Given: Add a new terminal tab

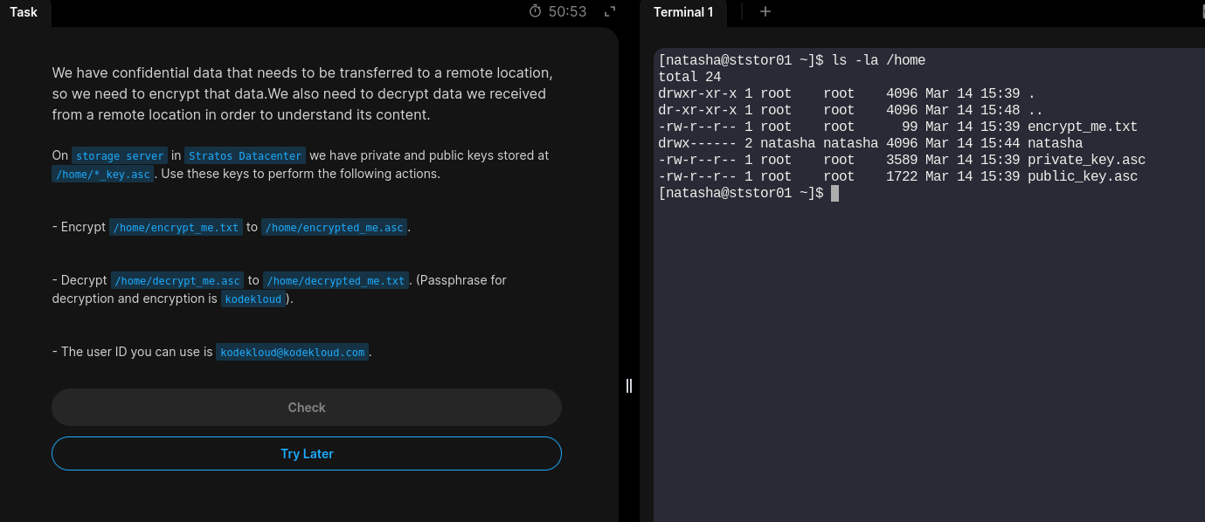Looking at the screenshot, I should click(x=765, y=11).
